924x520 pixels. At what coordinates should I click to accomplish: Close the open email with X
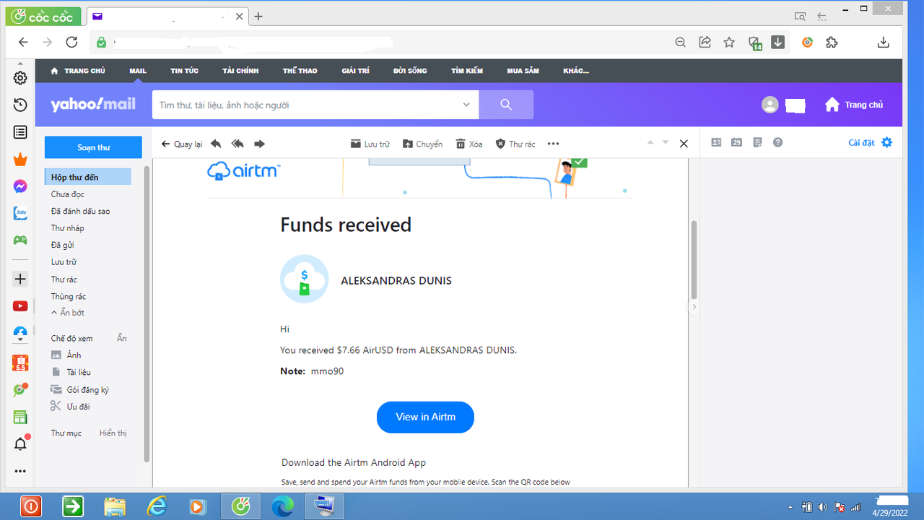point(684,144)
